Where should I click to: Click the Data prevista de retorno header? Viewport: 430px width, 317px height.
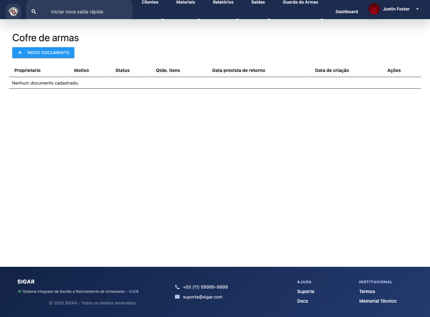[x=239, y=71]
